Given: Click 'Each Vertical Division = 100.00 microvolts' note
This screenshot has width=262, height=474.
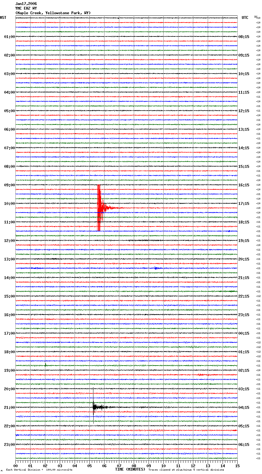Looking at the screenshot, I should [39, 470].
